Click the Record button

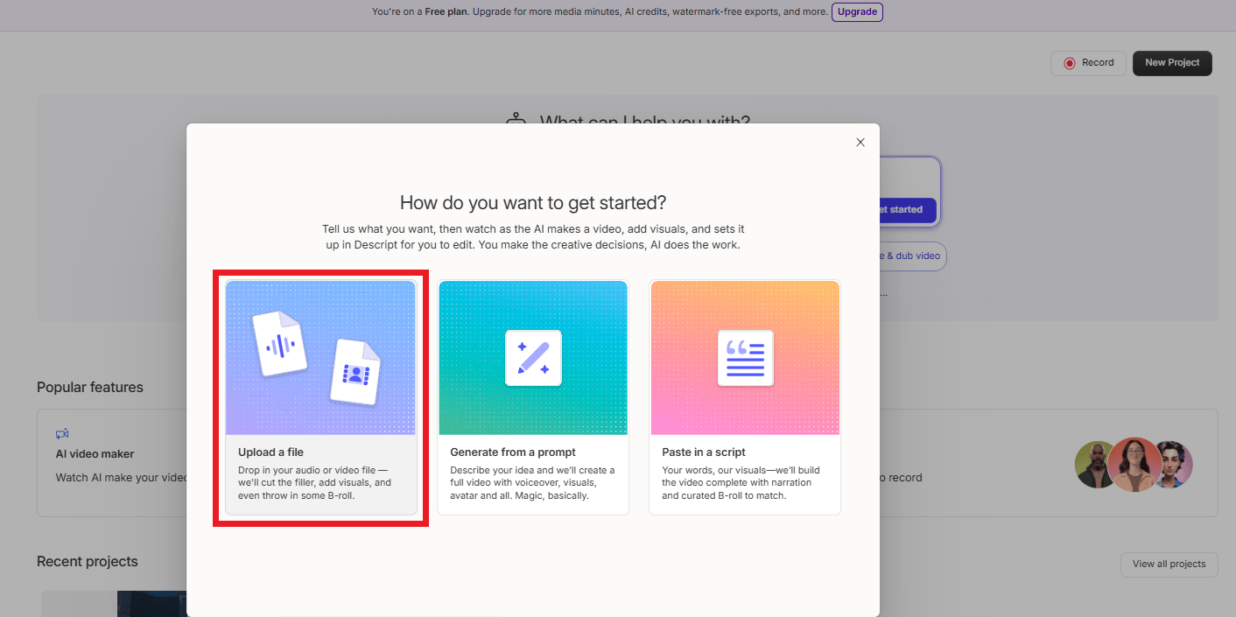point(1088,62)
